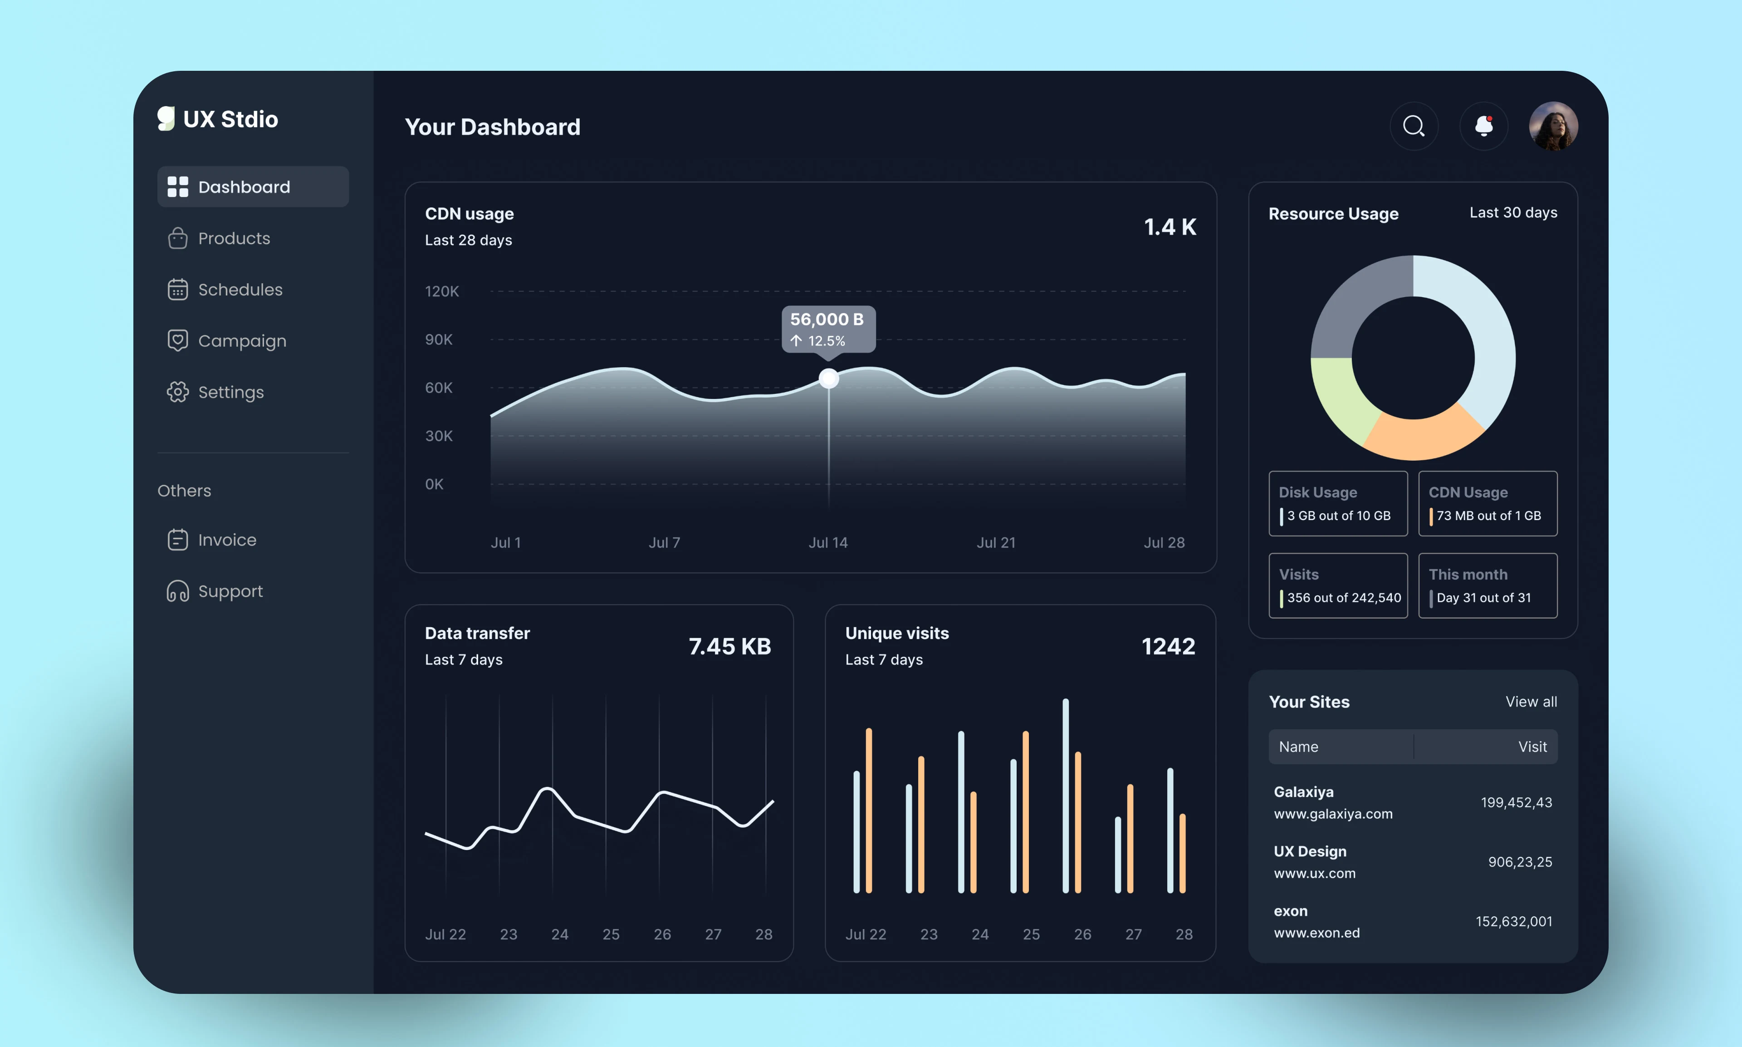Open Support headset icon
The height and width of the screenshot is (1047, 1742).
(x=178, y=591)
